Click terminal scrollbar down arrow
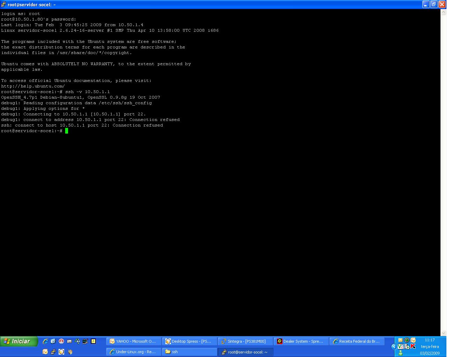The height and width of the screenshot is (357, 452). pyautogui.click(x=444, y=333)
